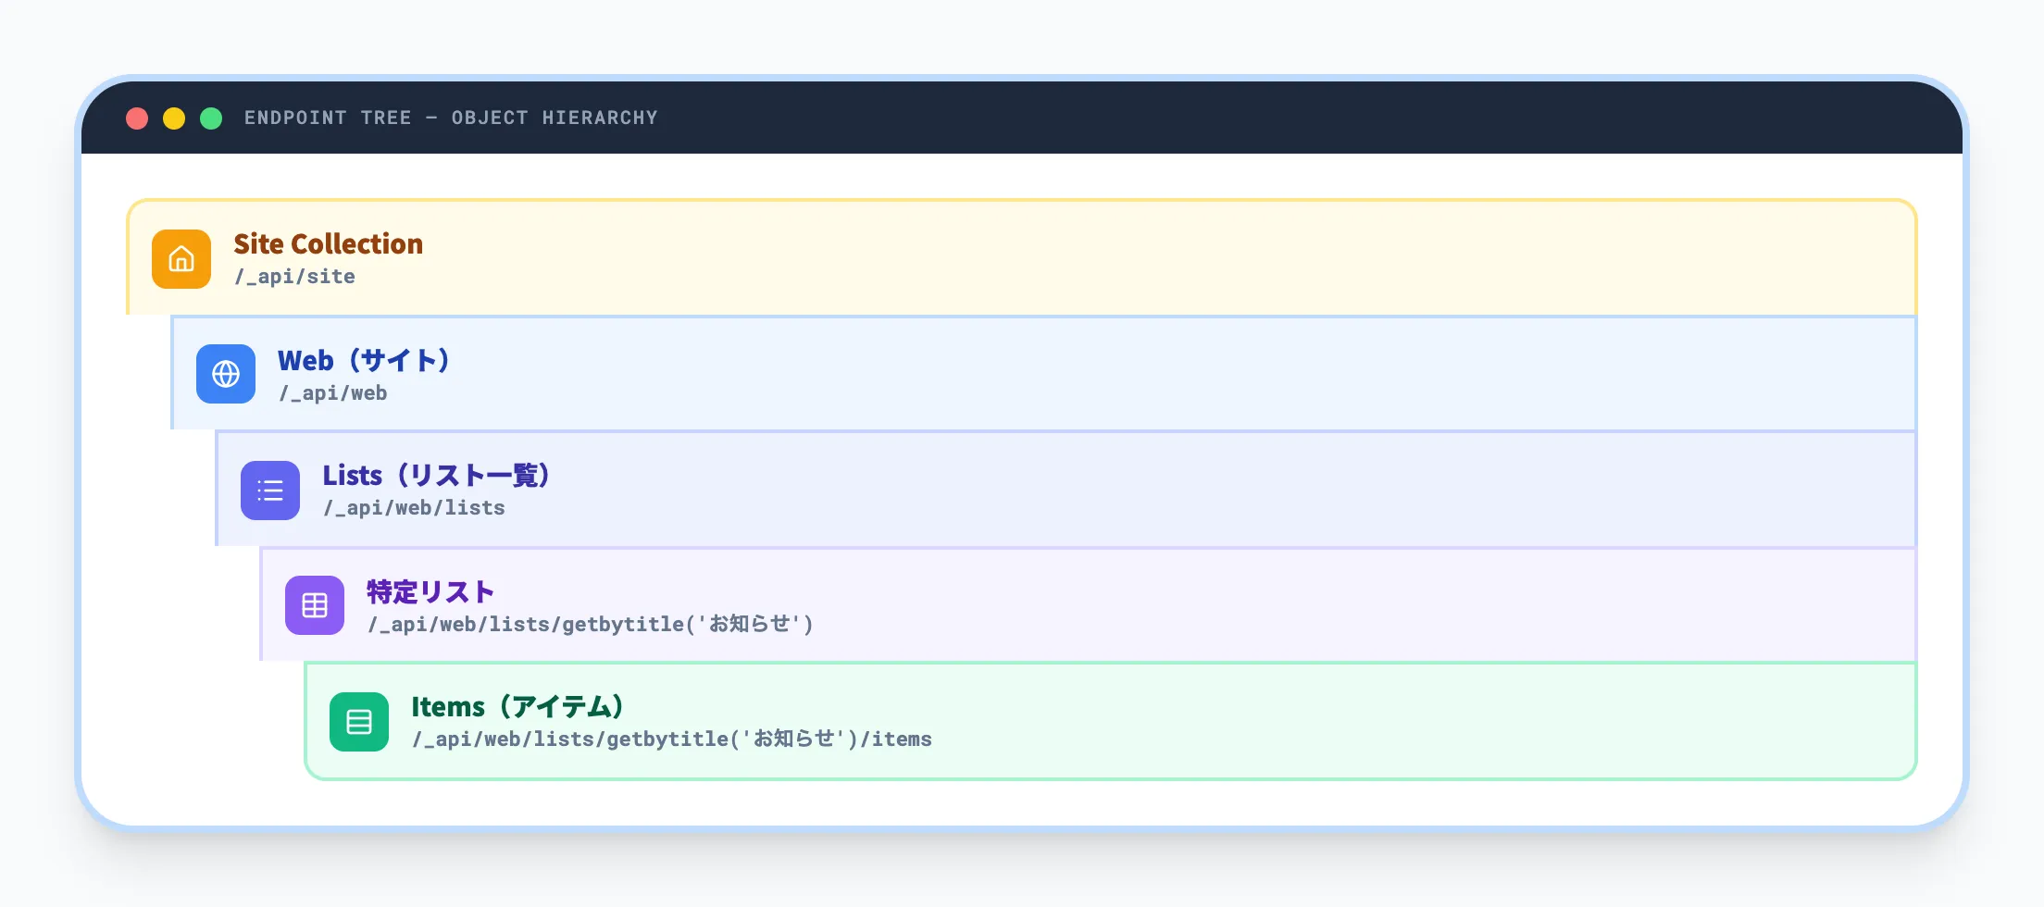Select the /_api/web/lists/getbytitle('お知らせ')/items path
The height and width of the screenshot is (907, 2044).
pos(673,739)
